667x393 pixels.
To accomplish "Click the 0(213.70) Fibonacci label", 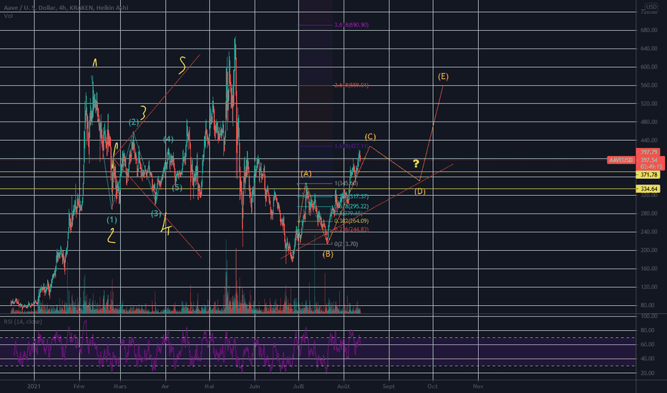I will (x=346, y=244).
